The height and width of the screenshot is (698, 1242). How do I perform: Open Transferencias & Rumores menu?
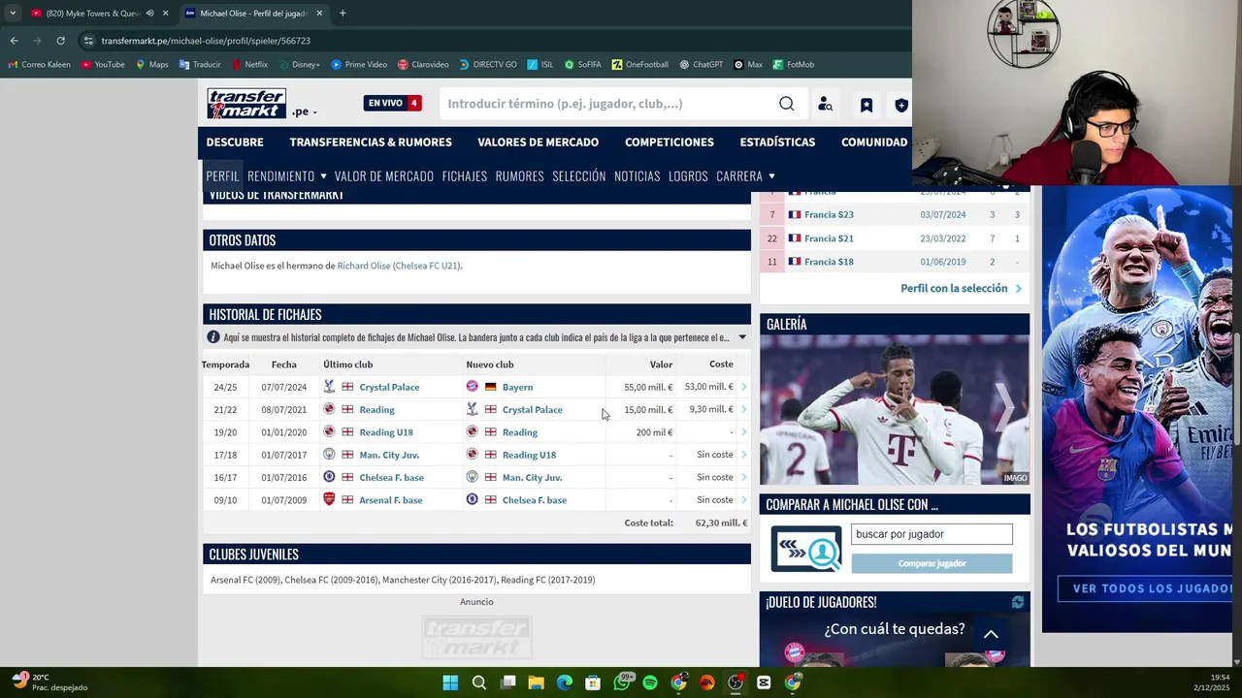point(371,143)
